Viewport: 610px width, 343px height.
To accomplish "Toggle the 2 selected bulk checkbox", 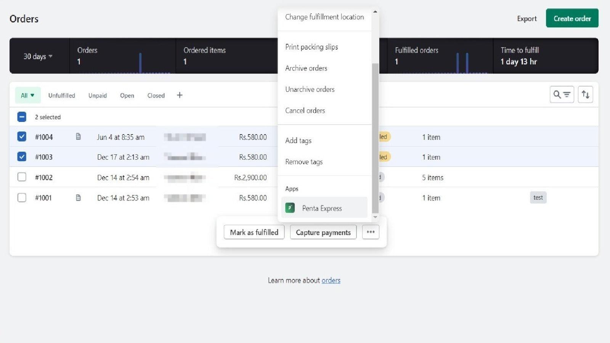I will tap(22, 117).
